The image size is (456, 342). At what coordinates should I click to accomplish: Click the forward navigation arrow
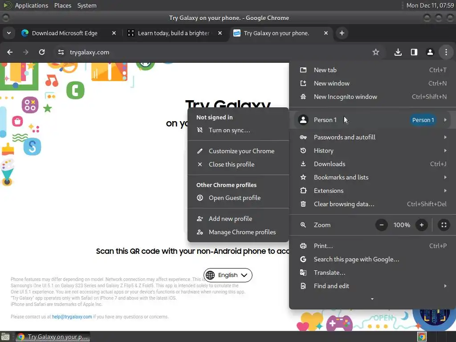click(26, 52)
